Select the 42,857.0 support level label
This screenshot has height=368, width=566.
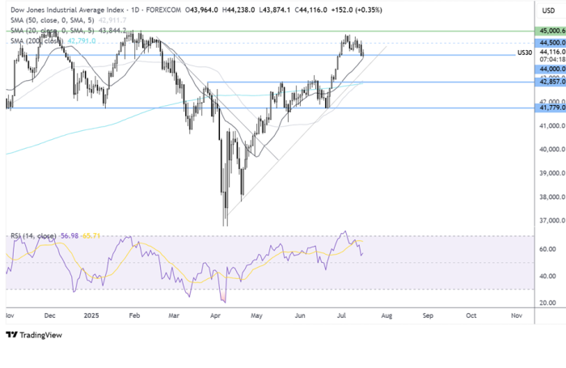550,82
